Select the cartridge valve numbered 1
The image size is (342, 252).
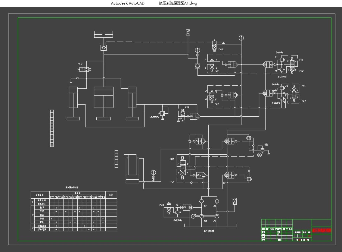click(200, 175)
